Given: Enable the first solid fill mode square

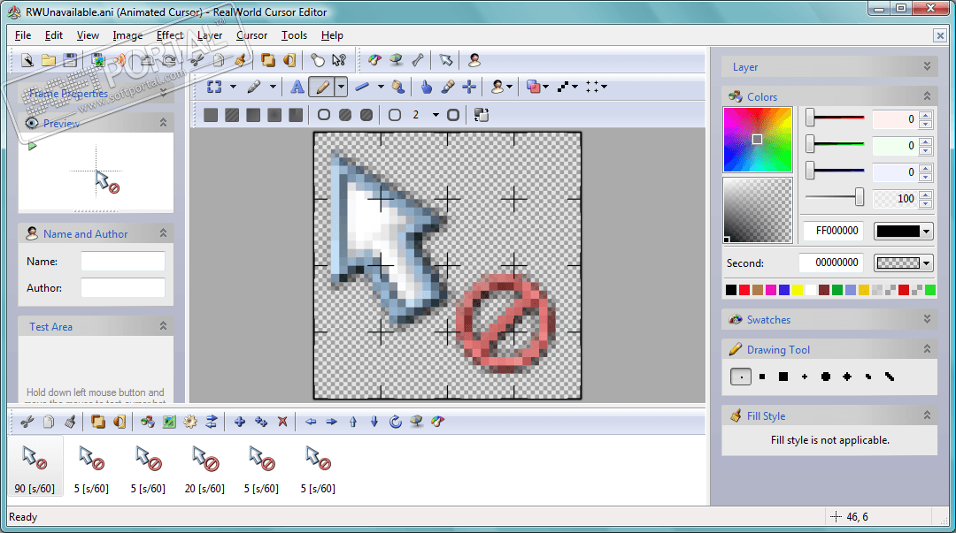Looking at the screenshot, I should coord(211,115).
